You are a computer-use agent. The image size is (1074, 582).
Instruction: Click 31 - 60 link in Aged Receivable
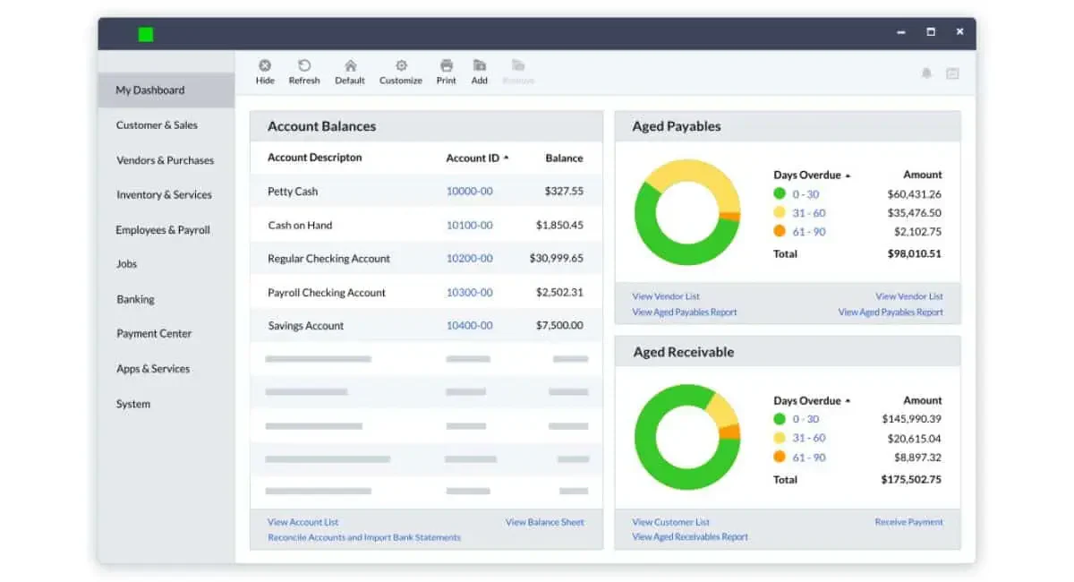[x=809, y=438]
